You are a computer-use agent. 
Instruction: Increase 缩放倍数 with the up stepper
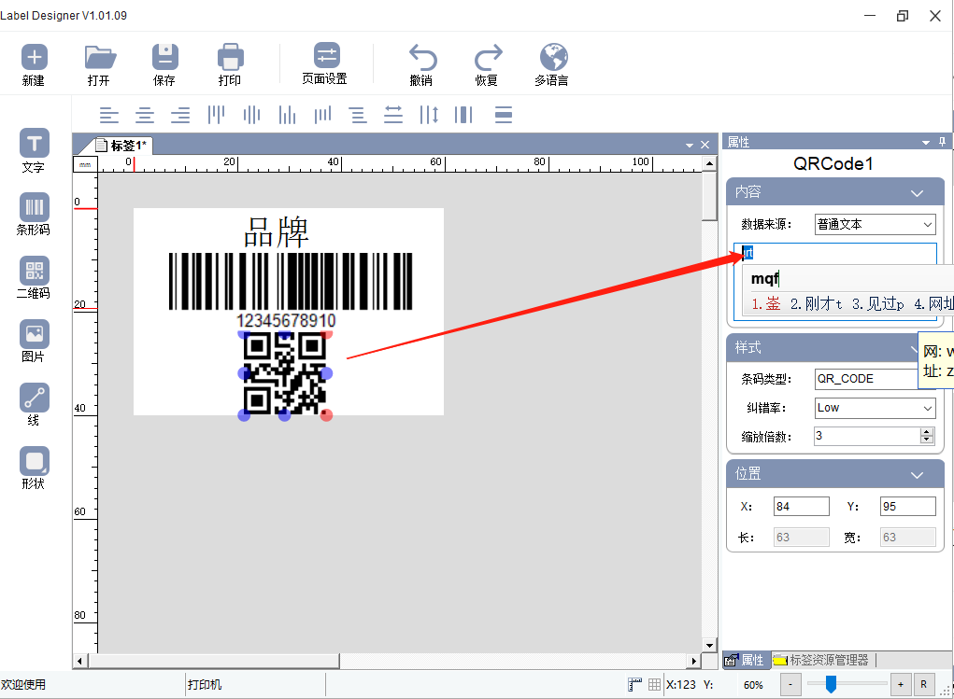927,431
